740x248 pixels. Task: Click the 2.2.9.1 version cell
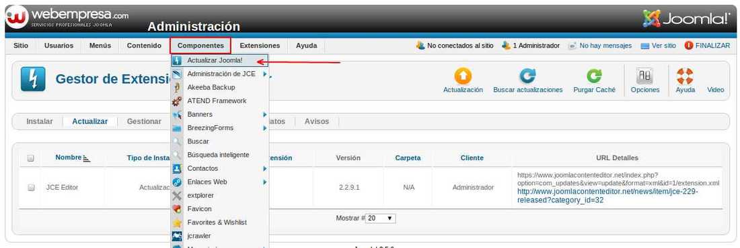349,187
